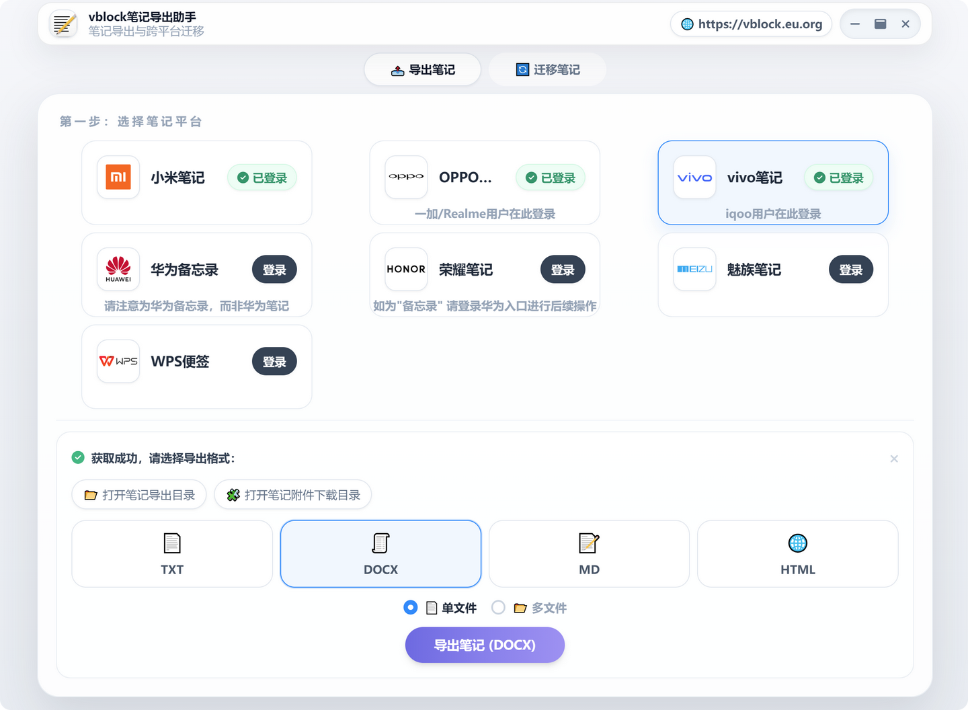This screenshot has width=968, height=710.
Task: Click the page icon next to 单文件
Action: (432, 608)
